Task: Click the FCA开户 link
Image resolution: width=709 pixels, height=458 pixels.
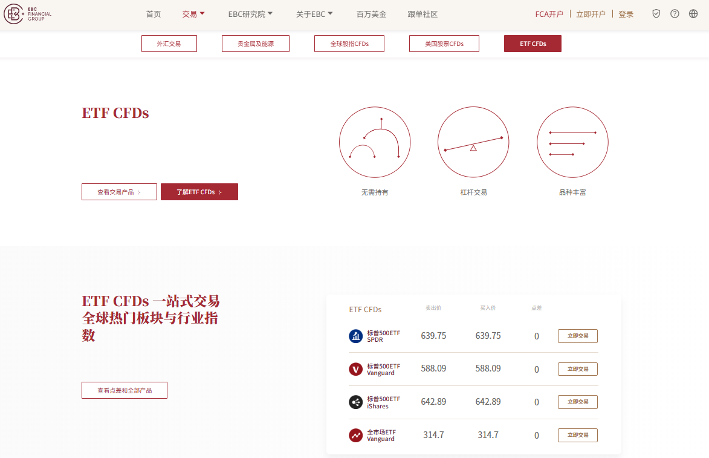Action: click(549, 14)
